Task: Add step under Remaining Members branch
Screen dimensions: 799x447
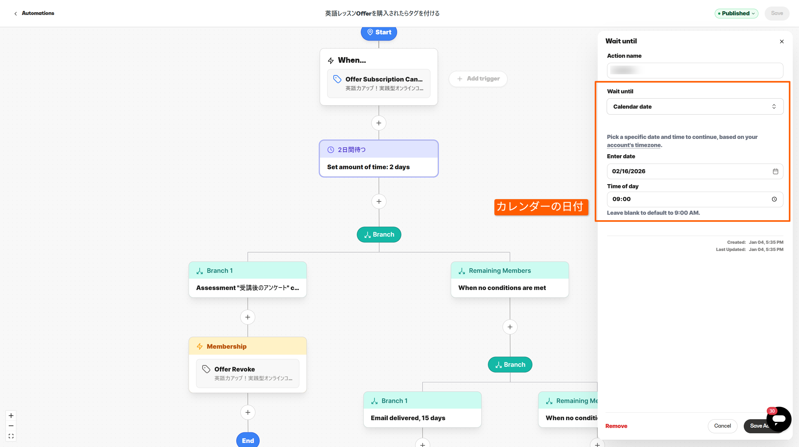Action: 510,327
